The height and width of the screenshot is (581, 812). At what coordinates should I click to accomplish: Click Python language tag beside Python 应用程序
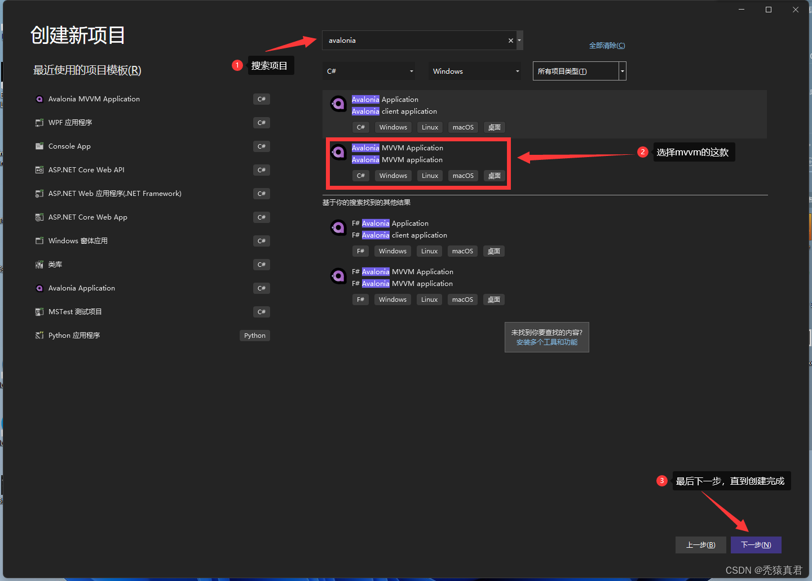255,336
